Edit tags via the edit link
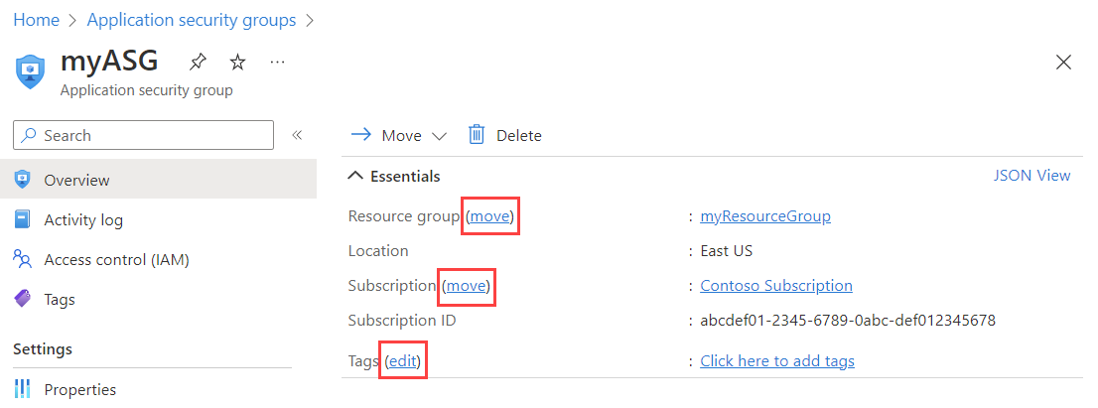1098x408 pixels. (x=403, y=361)
